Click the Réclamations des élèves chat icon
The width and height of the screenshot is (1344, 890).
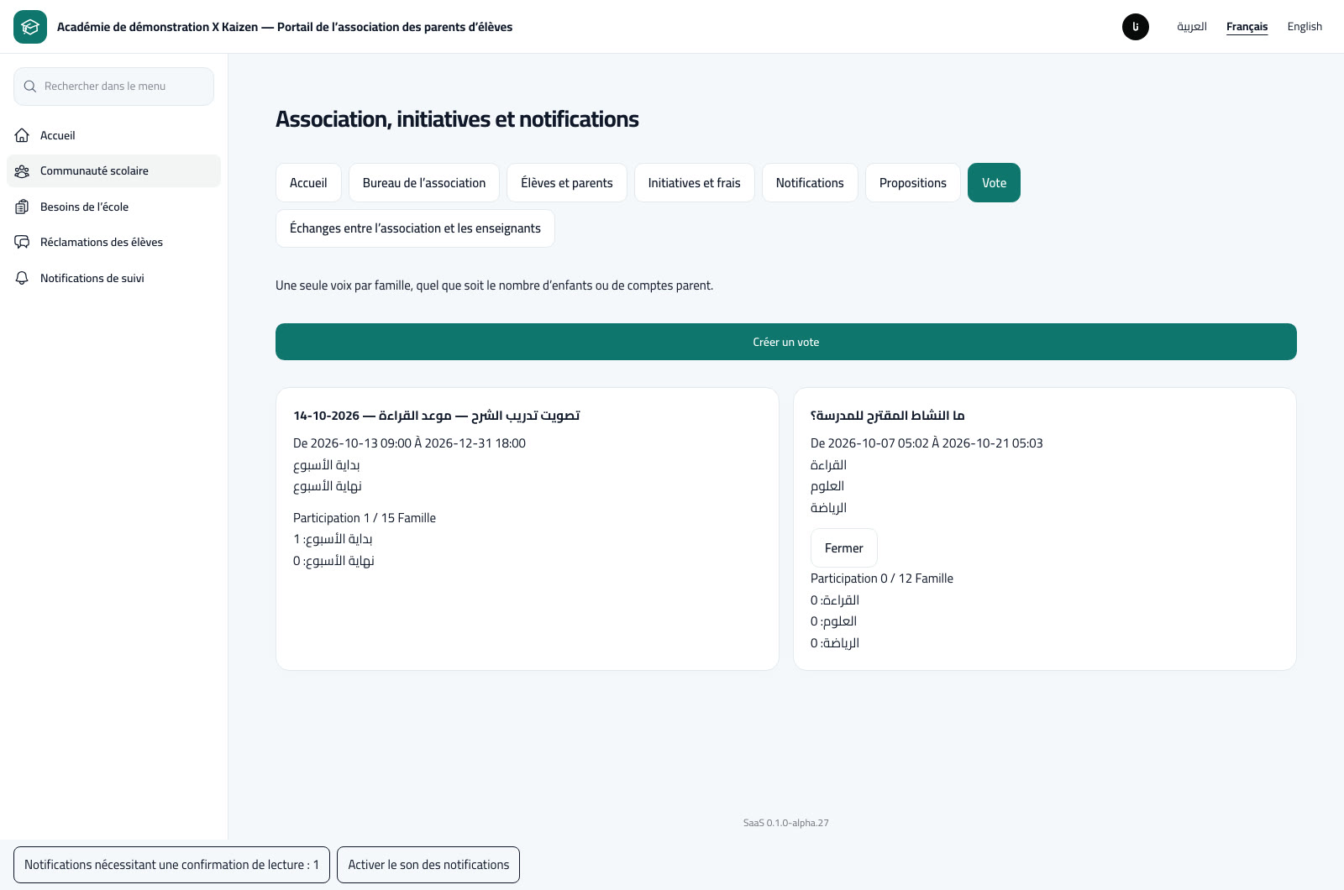23,242
